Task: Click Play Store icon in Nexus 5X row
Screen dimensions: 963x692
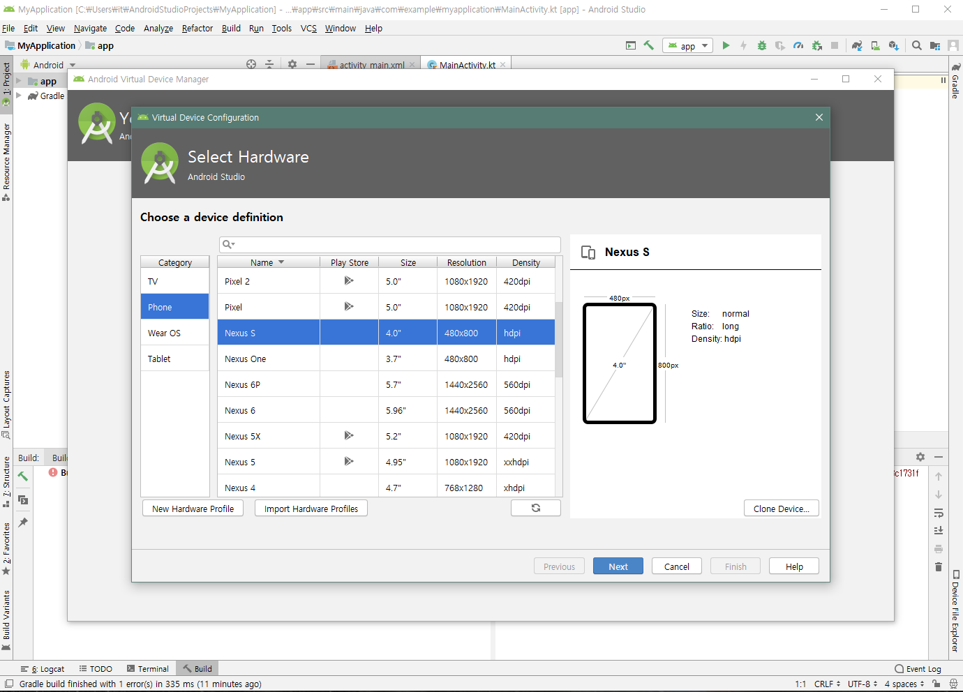Action: click(x=349, y=435)
